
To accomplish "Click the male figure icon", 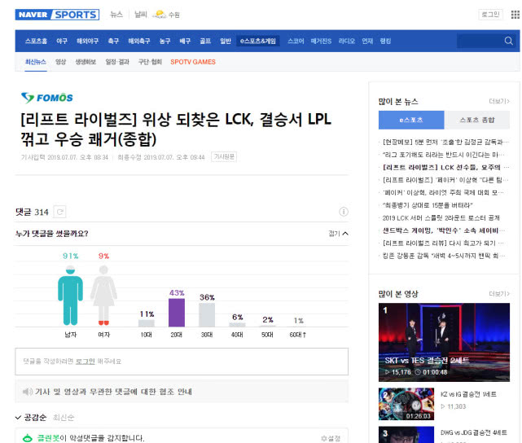I will click(x=70, y=296).
